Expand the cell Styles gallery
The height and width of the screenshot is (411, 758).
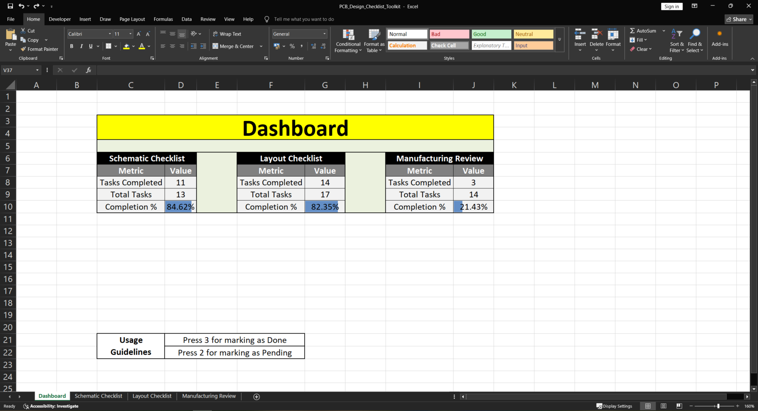(560, 39)
